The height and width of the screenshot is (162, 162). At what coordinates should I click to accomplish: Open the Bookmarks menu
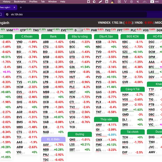click(x=20, y=2)
